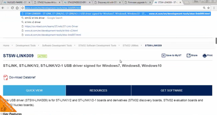
Task: Close the STM32 Nucleo-64 tab
Action: point(60,2)
